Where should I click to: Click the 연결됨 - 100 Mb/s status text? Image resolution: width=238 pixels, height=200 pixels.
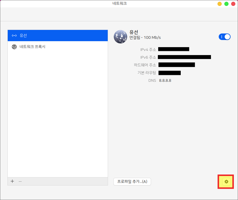(x=145, y=38)
